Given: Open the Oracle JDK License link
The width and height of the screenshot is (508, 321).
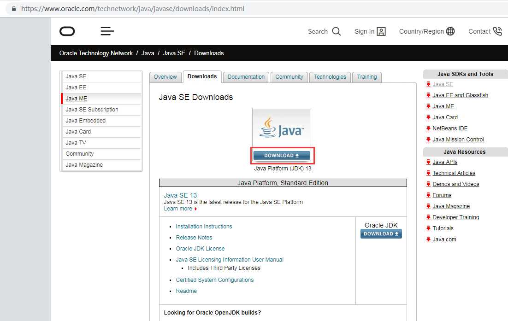Looking at the screenshot, I should 200,249.
